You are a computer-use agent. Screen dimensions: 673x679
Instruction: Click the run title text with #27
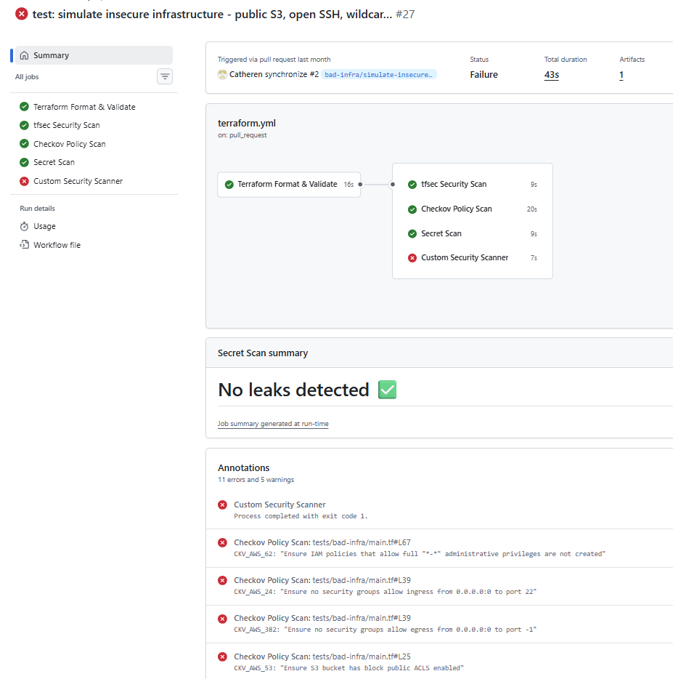pos(223,15)
